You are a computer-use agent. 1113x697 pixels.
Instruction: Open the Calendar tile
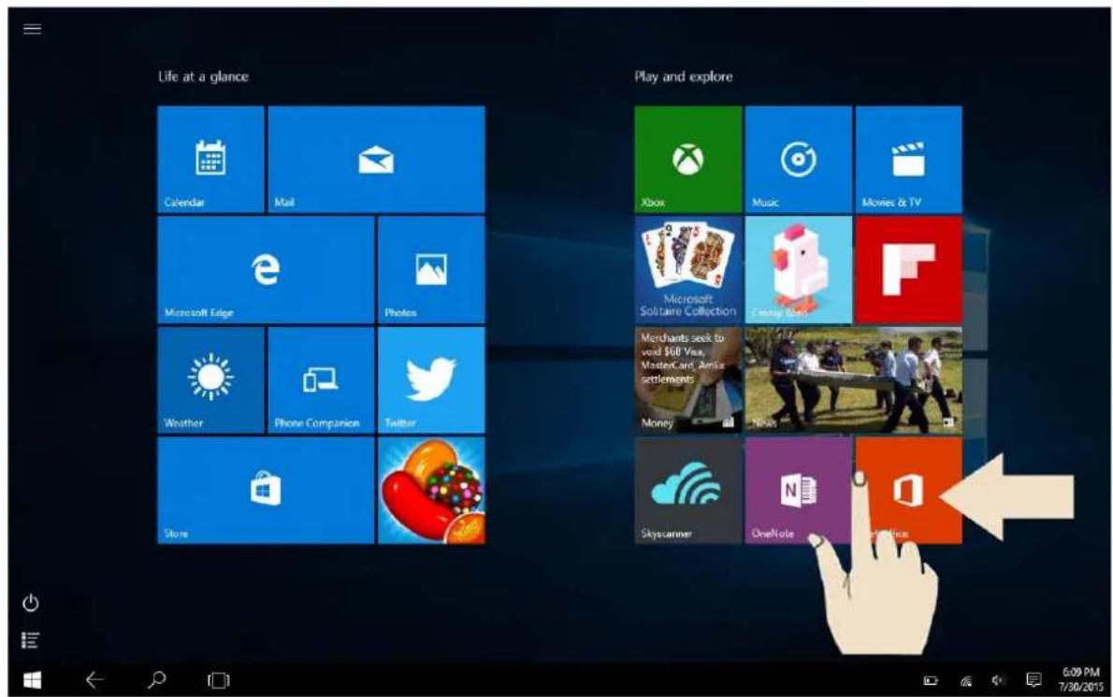pyautogui.click(x=210, y=160)
